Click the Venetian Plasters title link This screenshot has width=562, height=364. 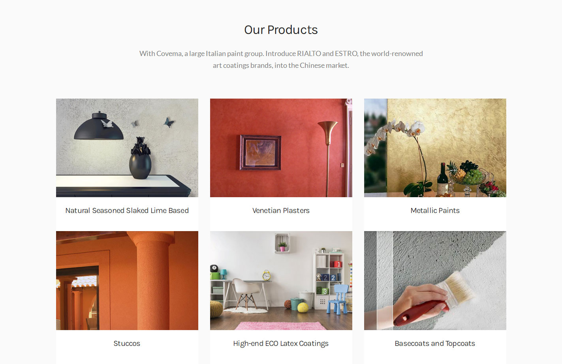[281, 211]
